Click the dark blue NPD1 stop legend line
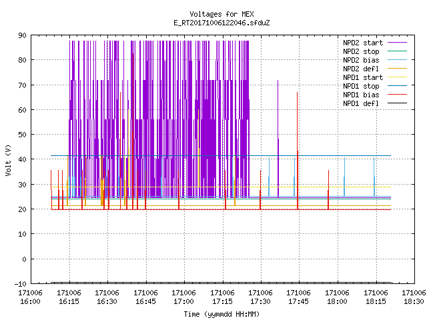The image size is (427, 320). coord(398,86)
